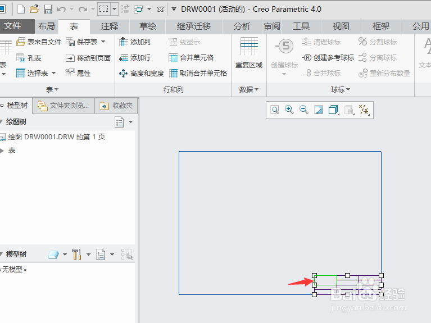Open table 属性
Viewport: 431px width, 323px height.
coord(78,73)
